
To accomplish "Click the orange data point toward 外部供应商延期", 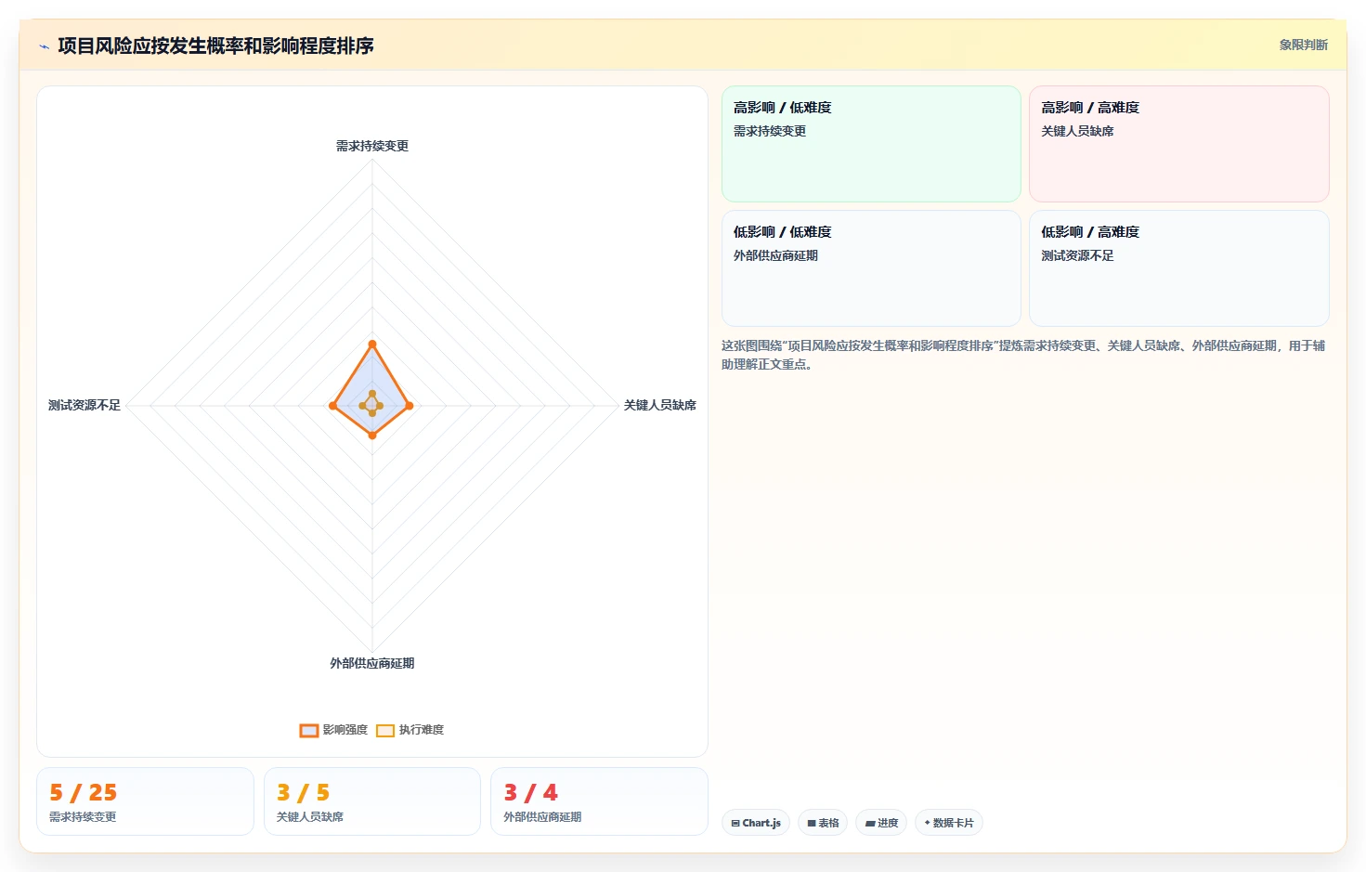I will pyautogui.click(x=372, y=435).
